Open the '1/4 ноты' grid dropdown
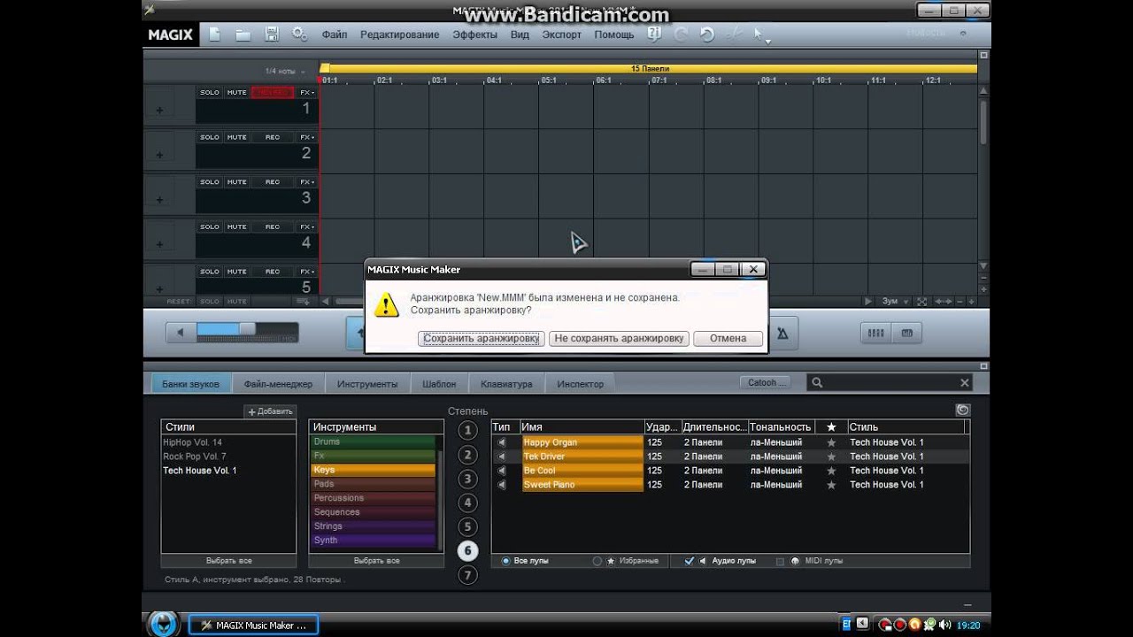The width and height of the screenshot is (1133, 637). 284,71
